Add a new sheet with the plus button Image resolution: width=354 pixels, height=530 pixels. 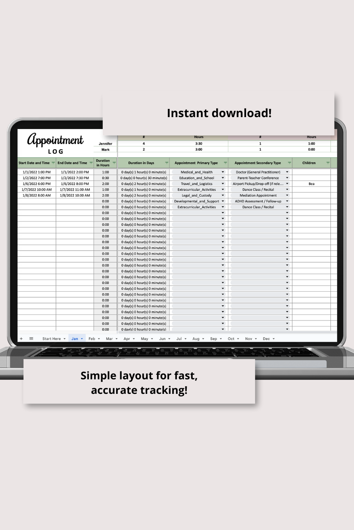pos(21,338)
